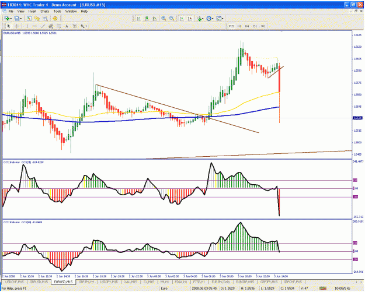Viewport: 365px width, 292px height.
Task: Switch to the EURJPY,Daily chart tab
Action: 221,282
